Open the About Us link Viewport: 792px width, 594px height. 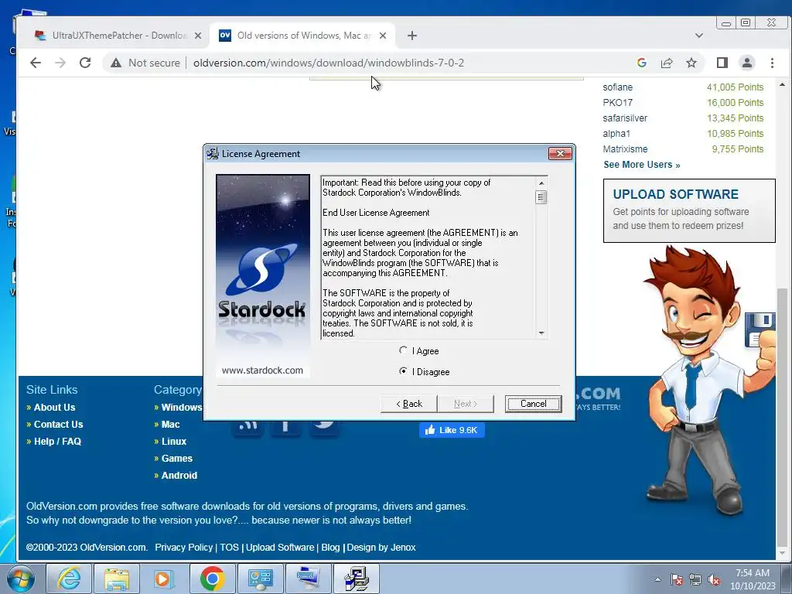(x=54, y=407)
